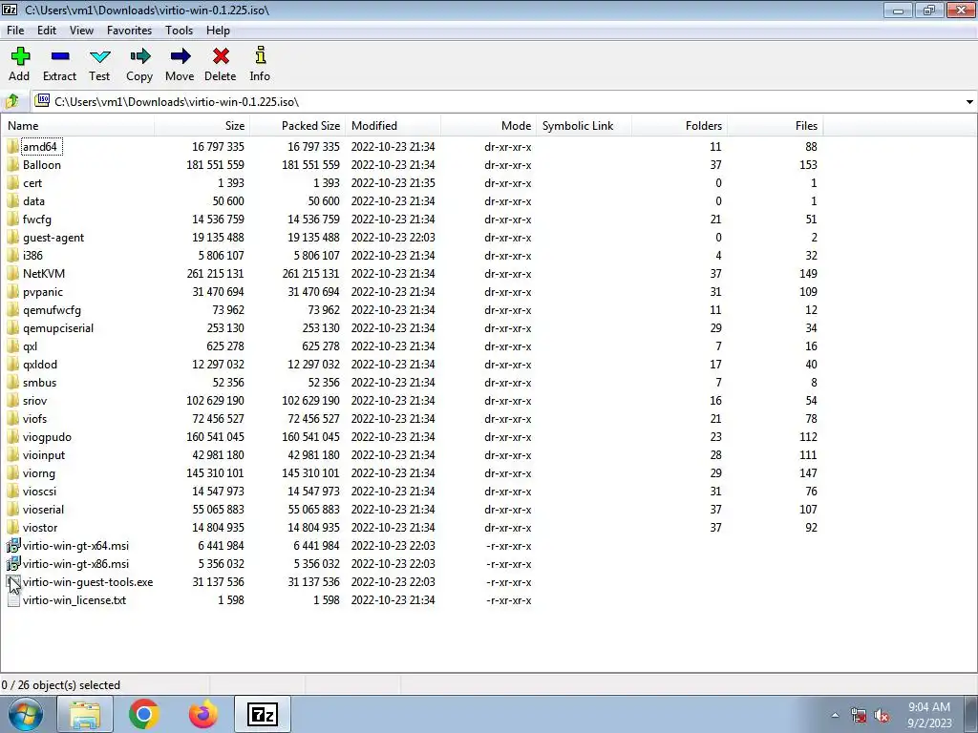Select the qxl folder name

(x=30, y=346)
